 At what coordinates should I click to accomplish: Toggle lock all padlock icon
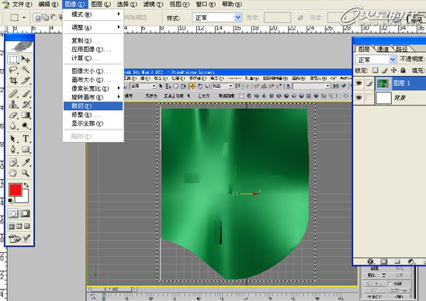coord(403,71)
